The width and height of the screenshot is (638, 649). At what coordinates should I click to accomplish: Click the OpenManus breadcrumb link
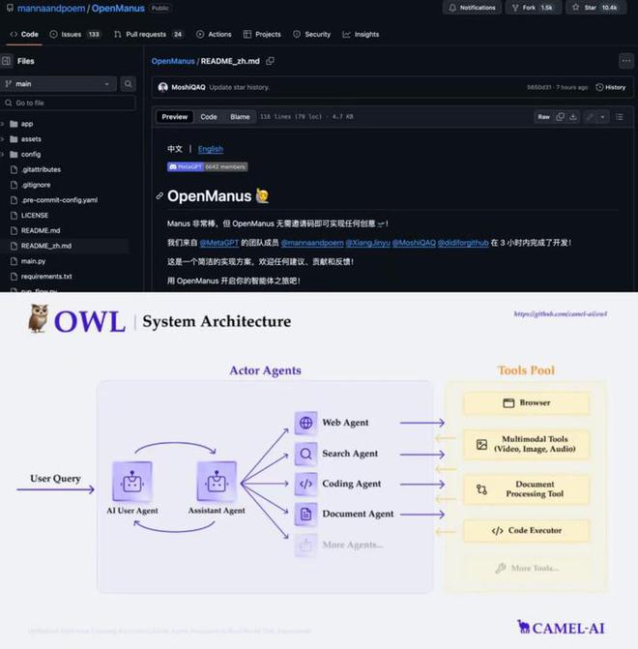pos(173,61)
